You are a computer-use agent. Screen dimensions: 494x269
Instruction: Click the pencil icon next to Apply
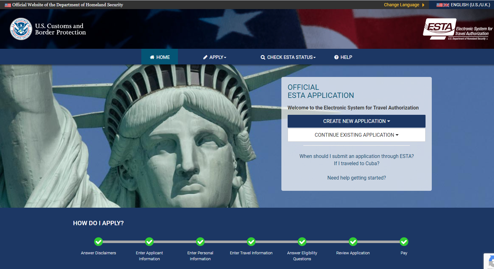tap(205, 57)
